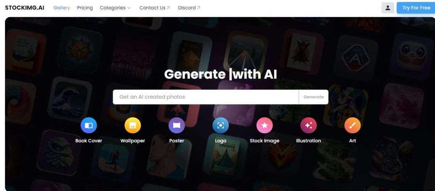Click the Categories chevron arrow
The image size is (435, 191).
click(129, 8)
